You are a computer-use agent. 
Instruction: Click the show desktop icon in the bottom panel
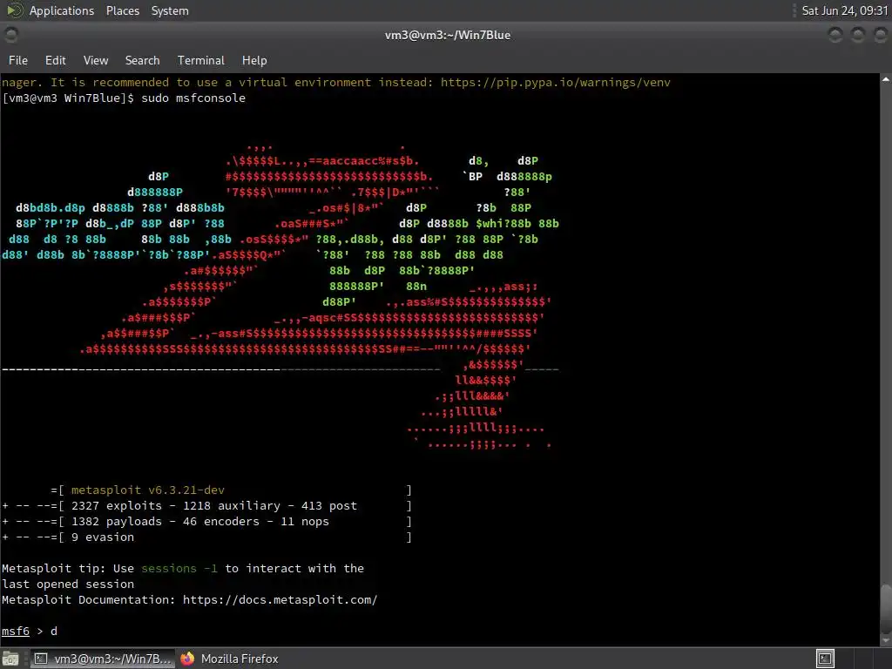point(10,659)
